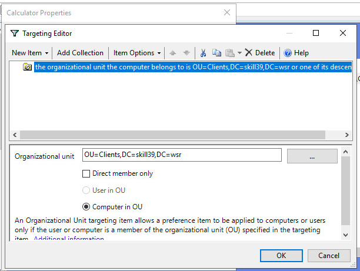Click the Copy icon in toolbar
This screenshot has width=360, height=271.
(x=216, y=53)
